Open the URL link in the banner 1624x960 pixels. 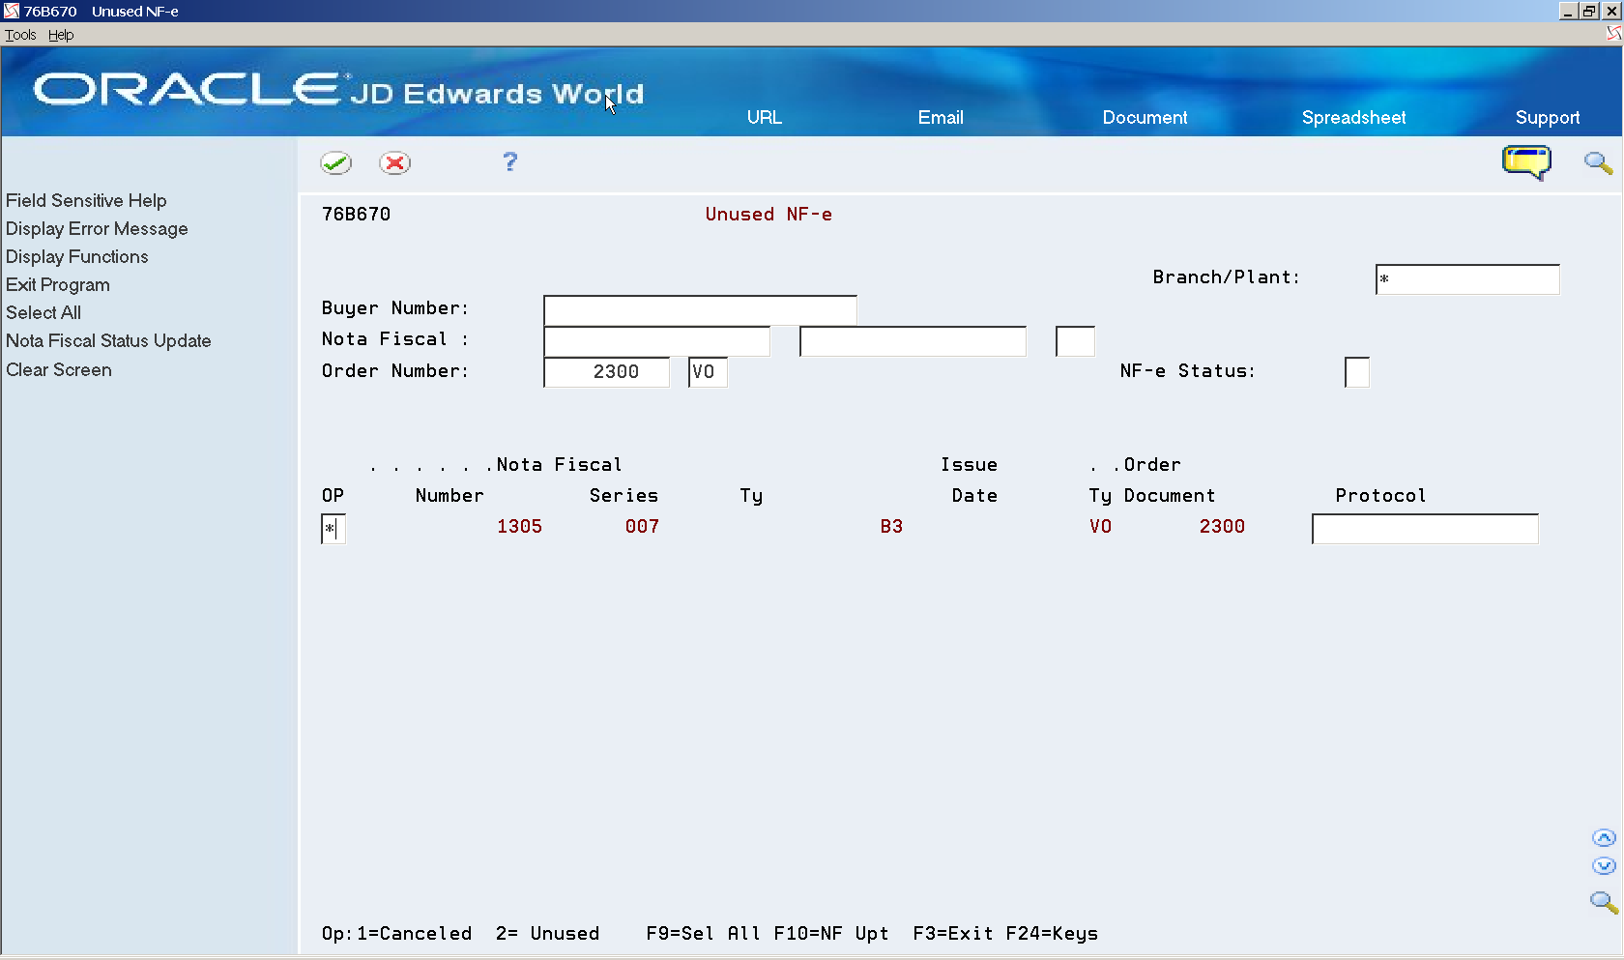point(764,117)
